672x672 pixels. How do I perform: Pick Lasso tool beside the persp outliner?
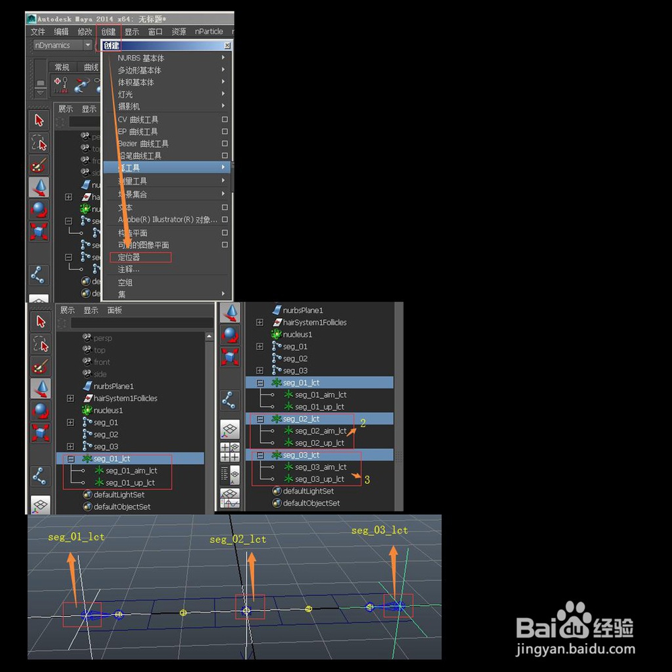click(x=41, y=343)
